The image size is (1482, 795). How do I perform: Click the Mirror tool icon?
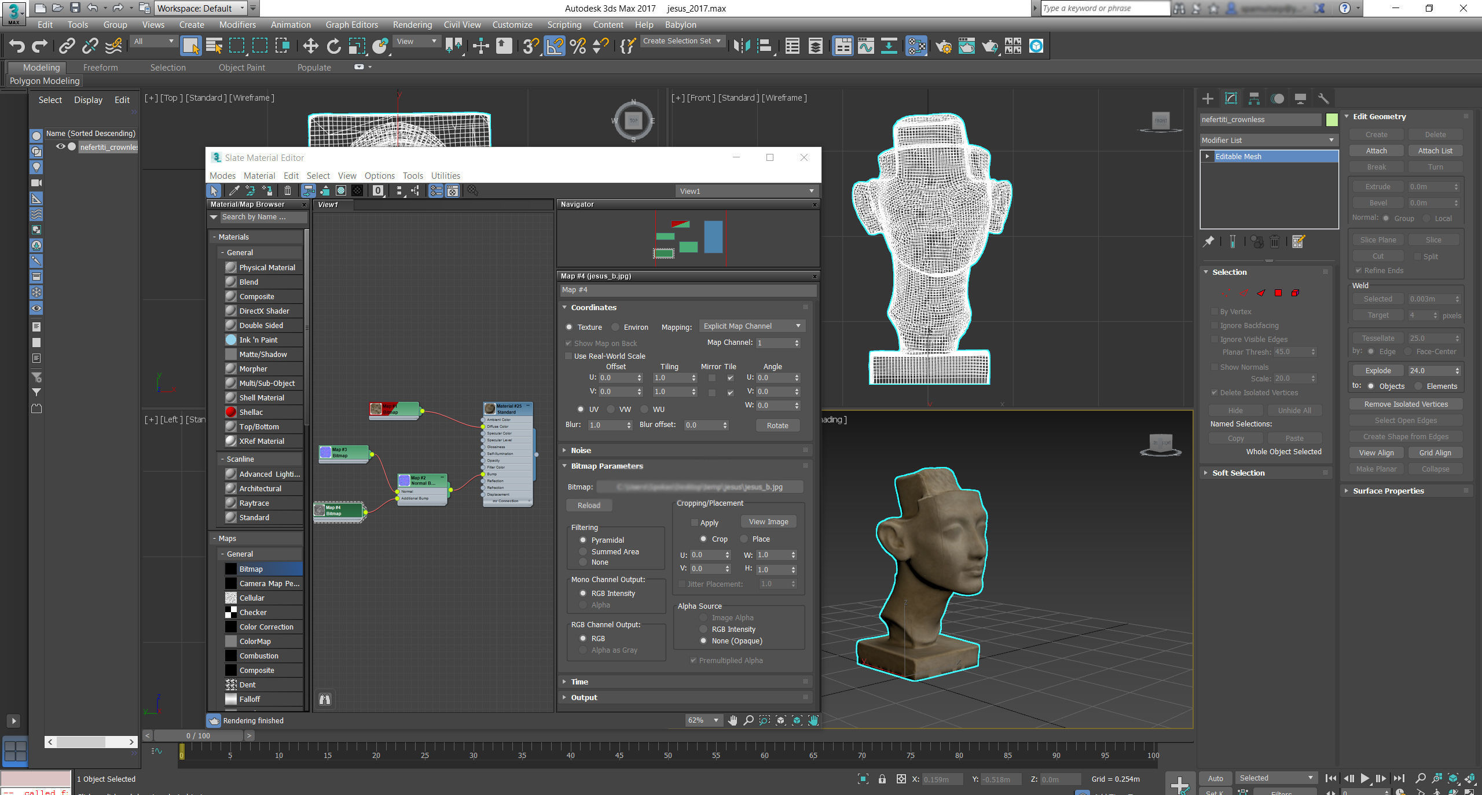click(x=742, y=46)
